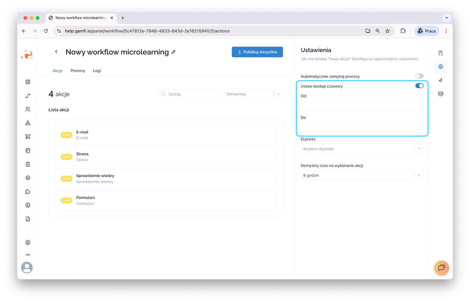Enable Automatycznie zamykaj procesy toggle
Screen dimensions: 470x302
419,76
